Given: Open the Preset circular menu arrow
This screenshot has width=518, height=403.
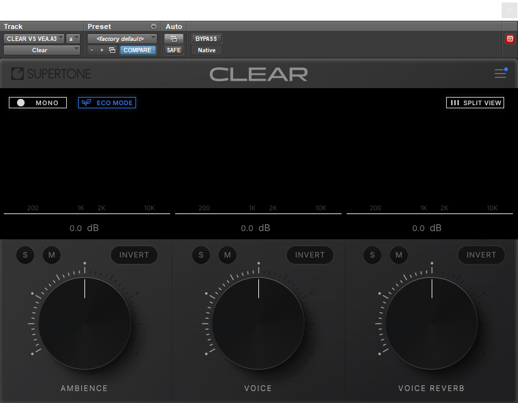Looking at the screenshot, I should 154,26.
